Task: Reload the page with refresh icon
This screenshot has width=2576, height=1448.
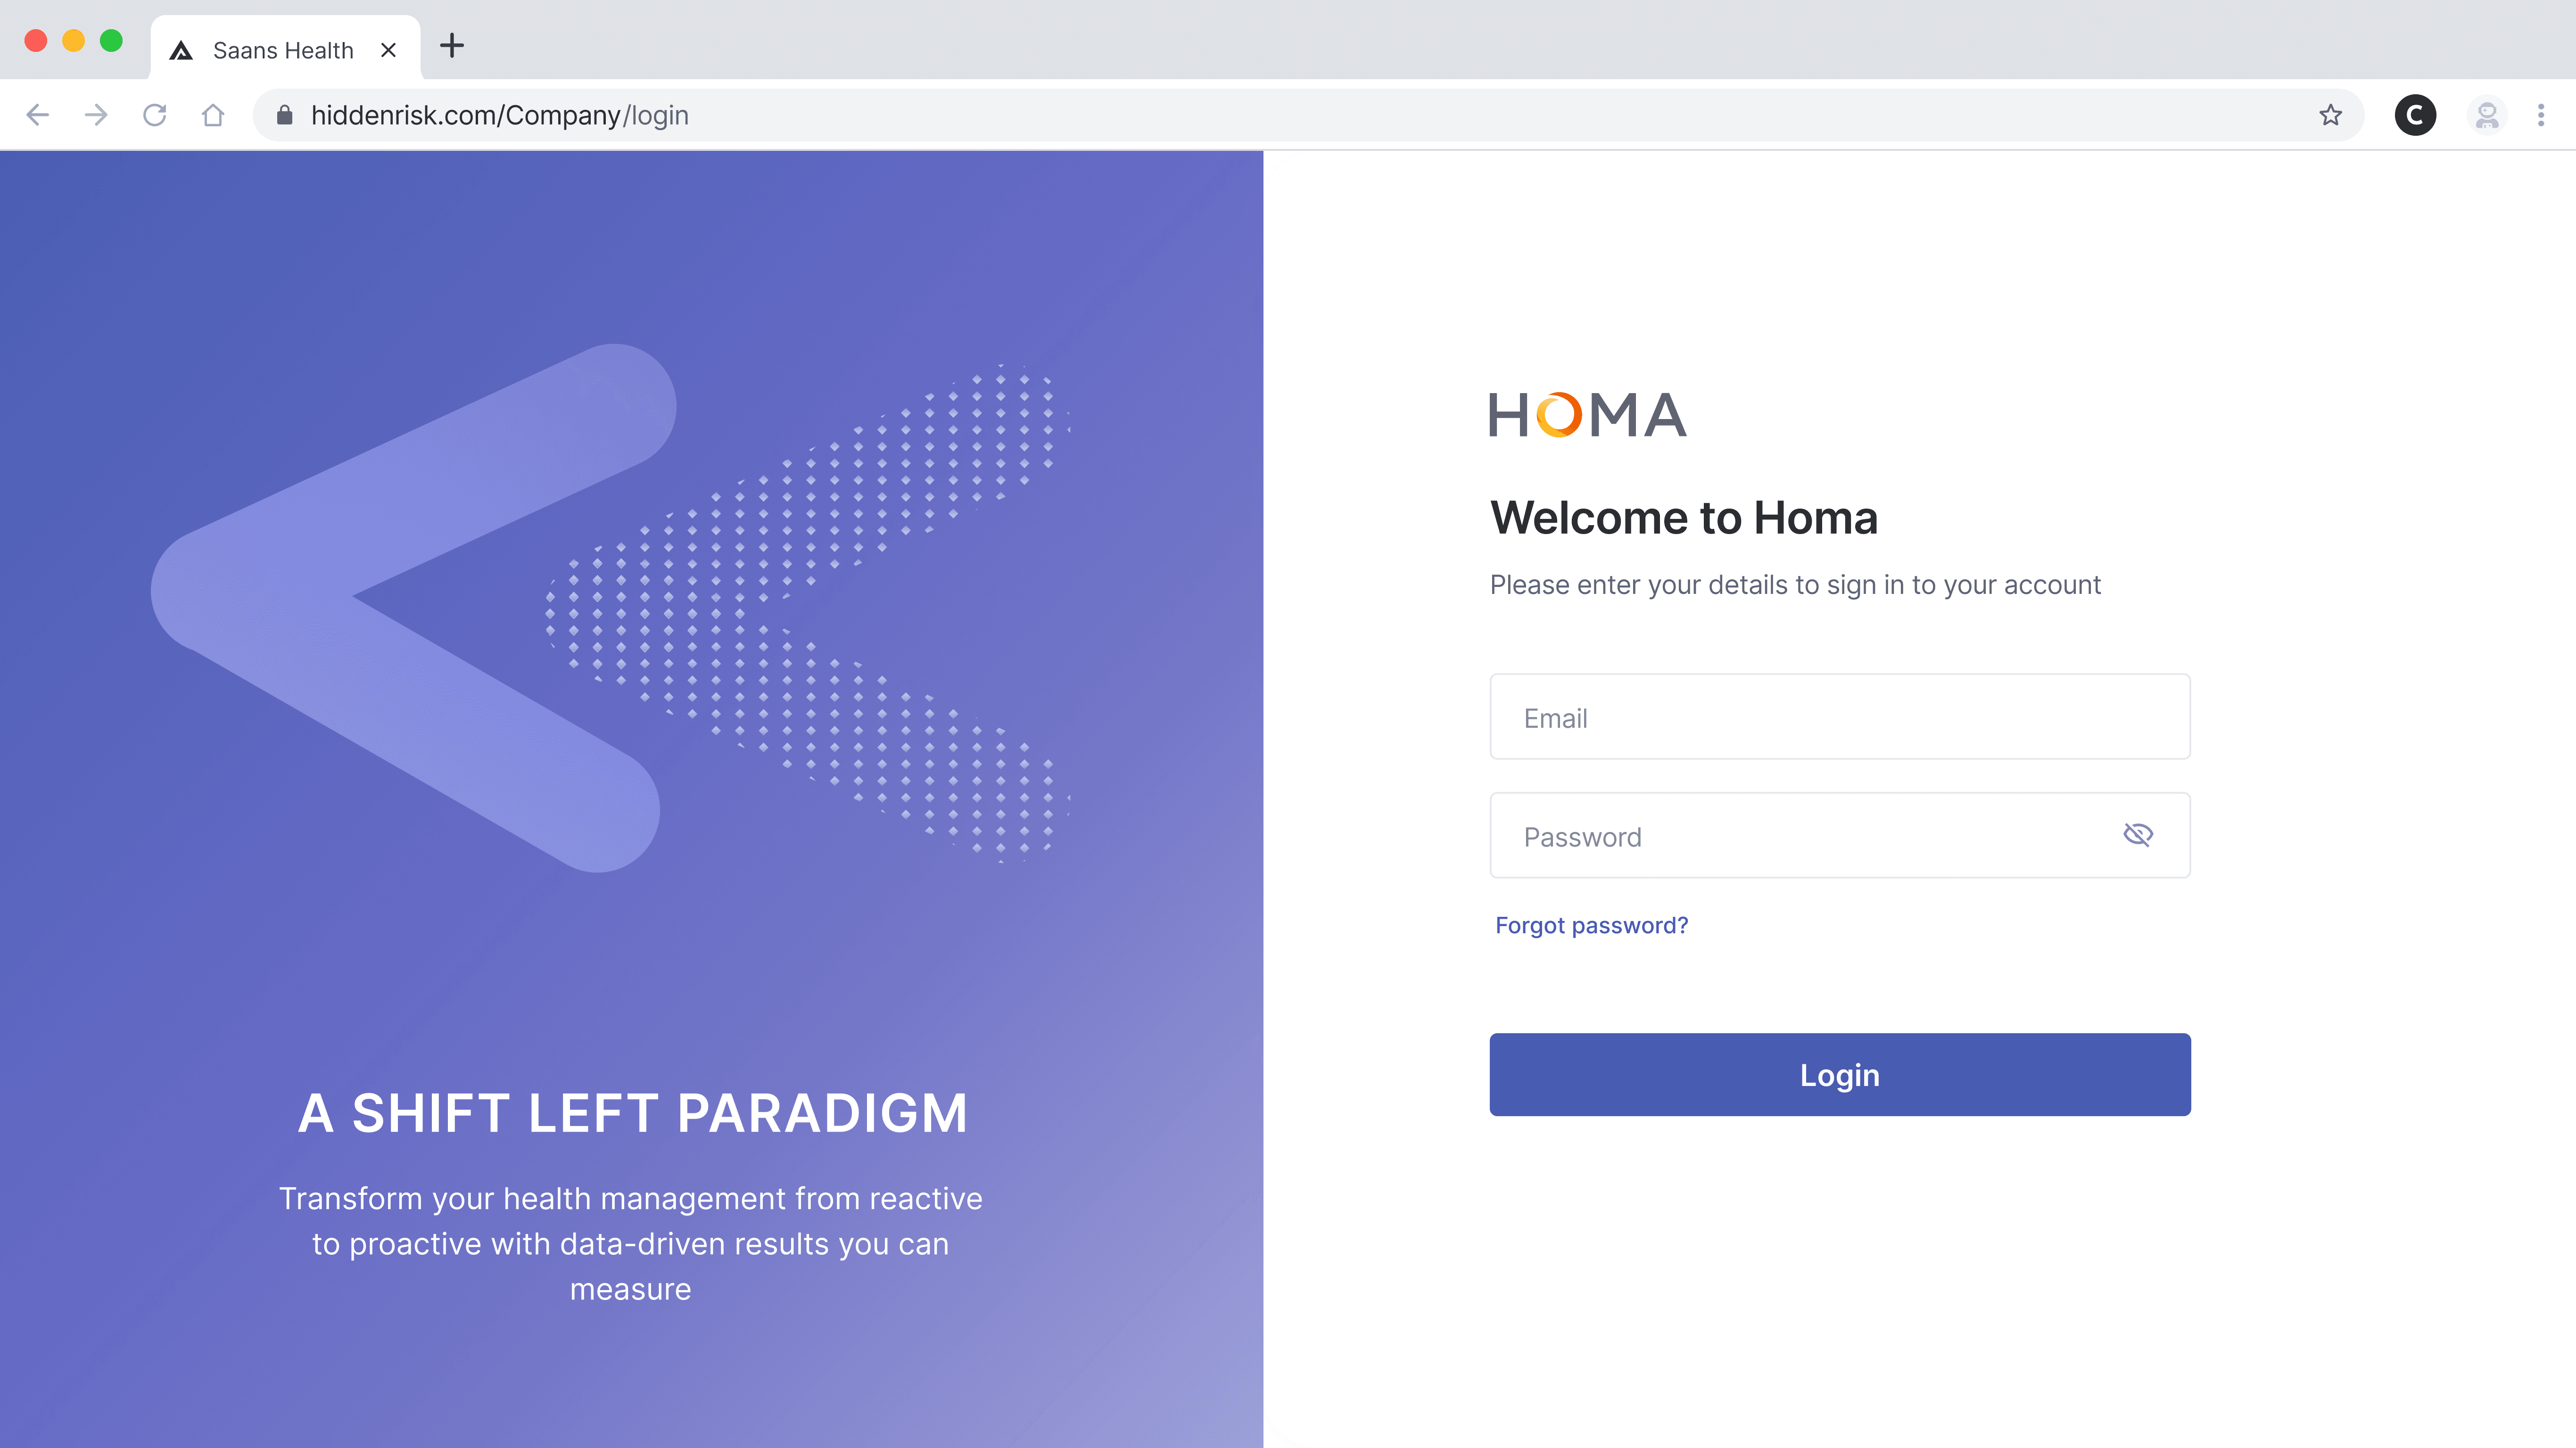Action: (154, 115)
